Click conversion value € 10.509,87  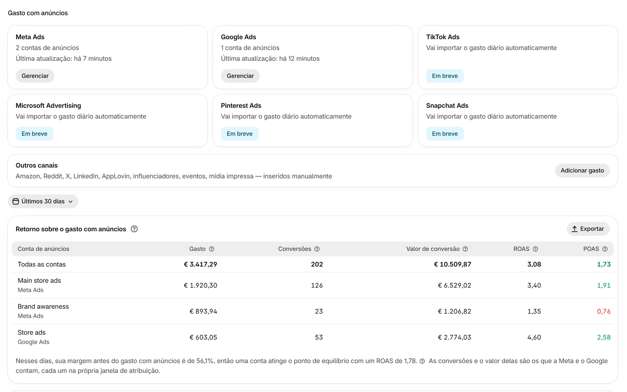tap(453, 264)
